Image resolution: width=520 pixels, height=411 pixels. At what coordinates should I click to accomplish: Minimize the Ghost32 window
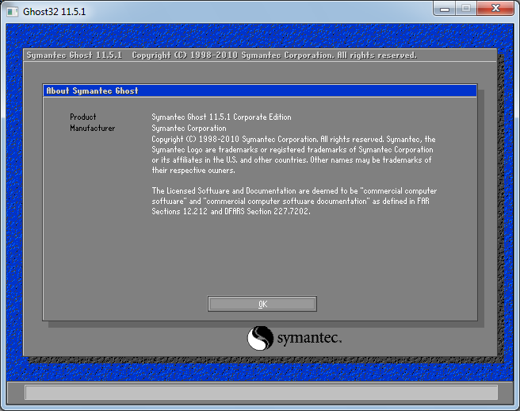(445, 9)
